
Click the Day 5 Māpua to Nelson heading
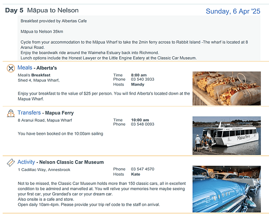click(x=42, y=10)
